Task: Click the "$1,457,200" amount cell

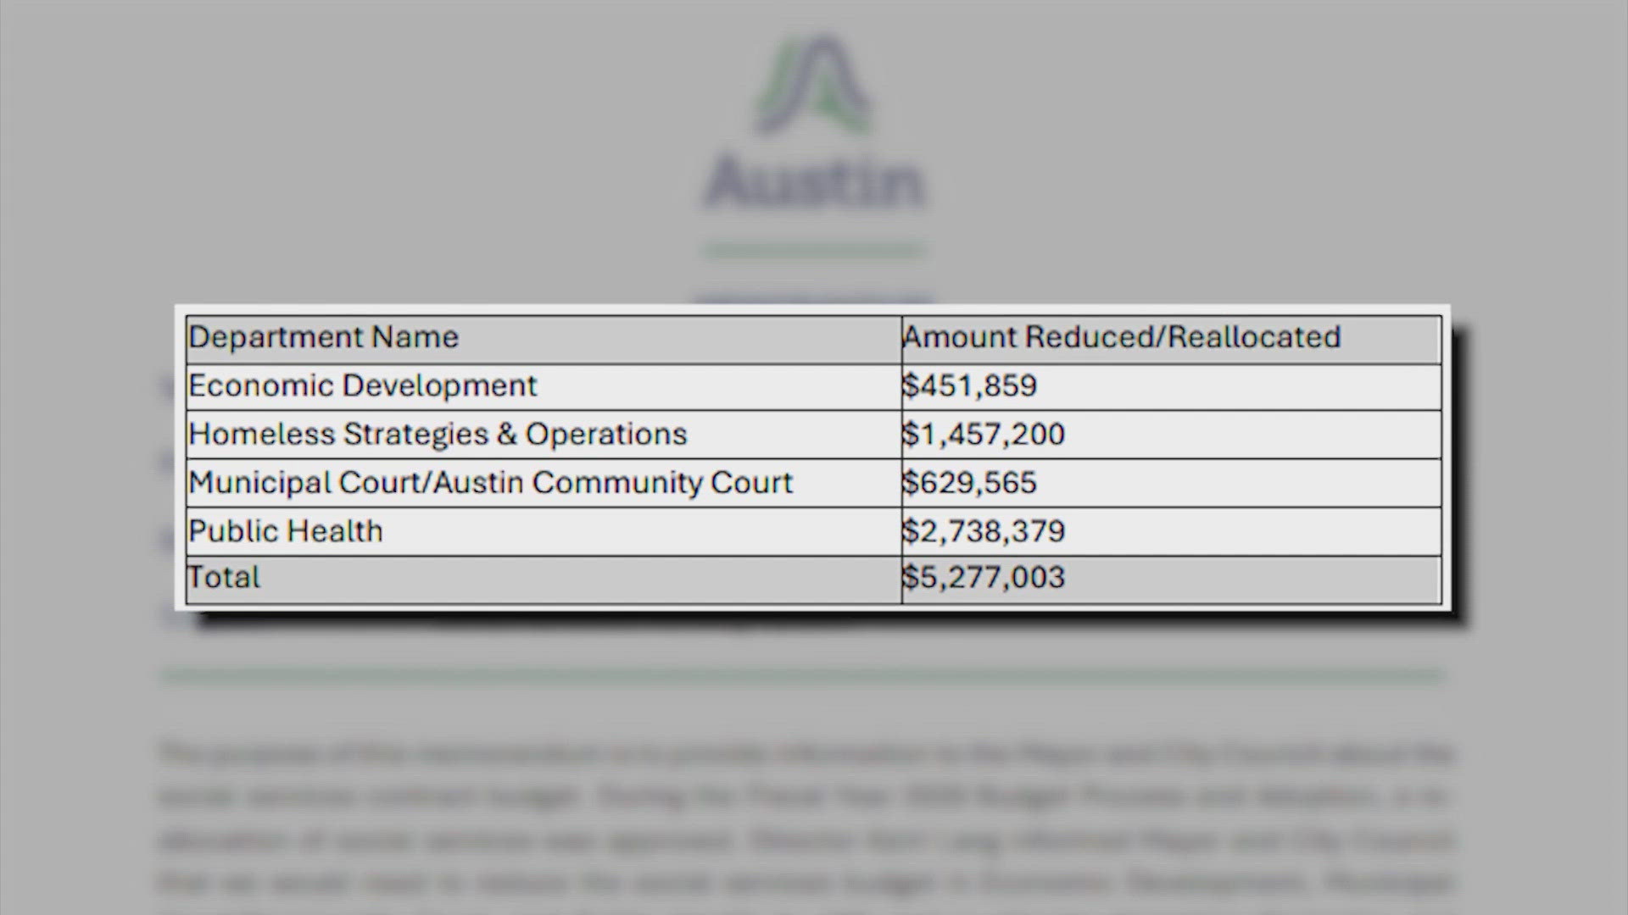Action: pos(1172,435)
